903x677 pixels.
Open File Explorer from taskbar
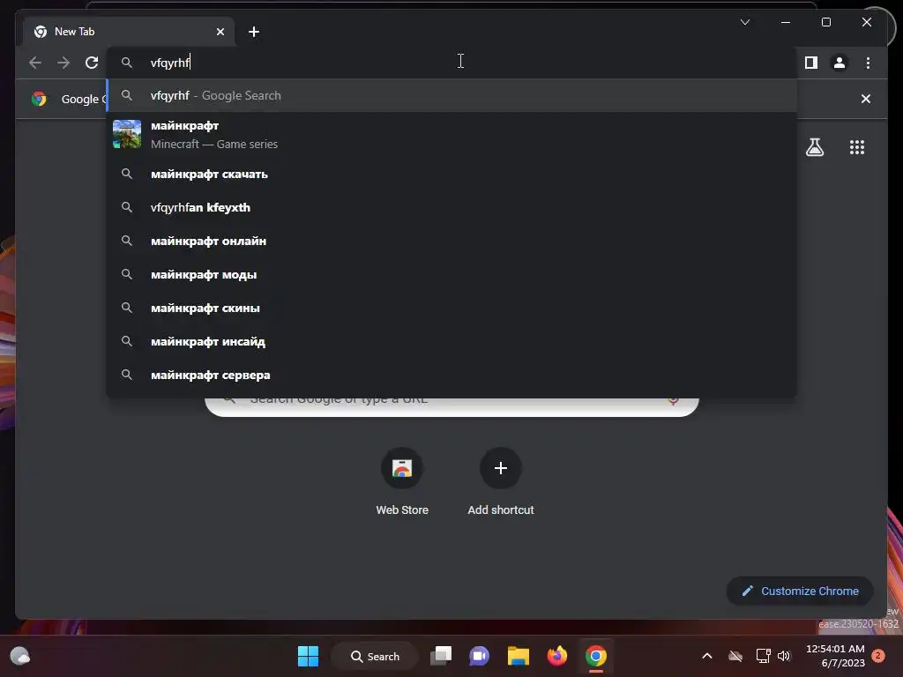(519, 656)
